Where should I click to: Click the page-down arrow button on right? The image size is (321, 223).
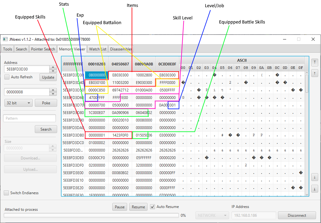[x=314, y=177]
